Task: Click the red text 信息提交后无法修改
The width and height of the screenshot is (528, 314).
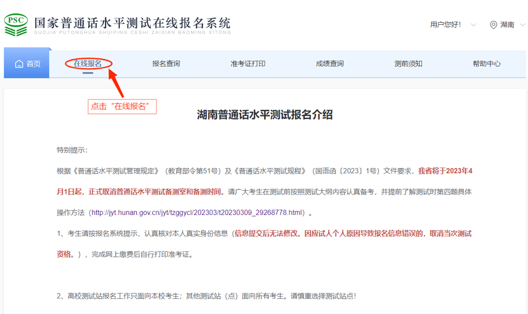Action: [x=266, y=233]
